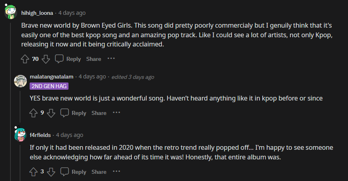Viewport: 348px width, 181px height.
Task: Reply to f4rfields' comment
Action: coord(74,172)
